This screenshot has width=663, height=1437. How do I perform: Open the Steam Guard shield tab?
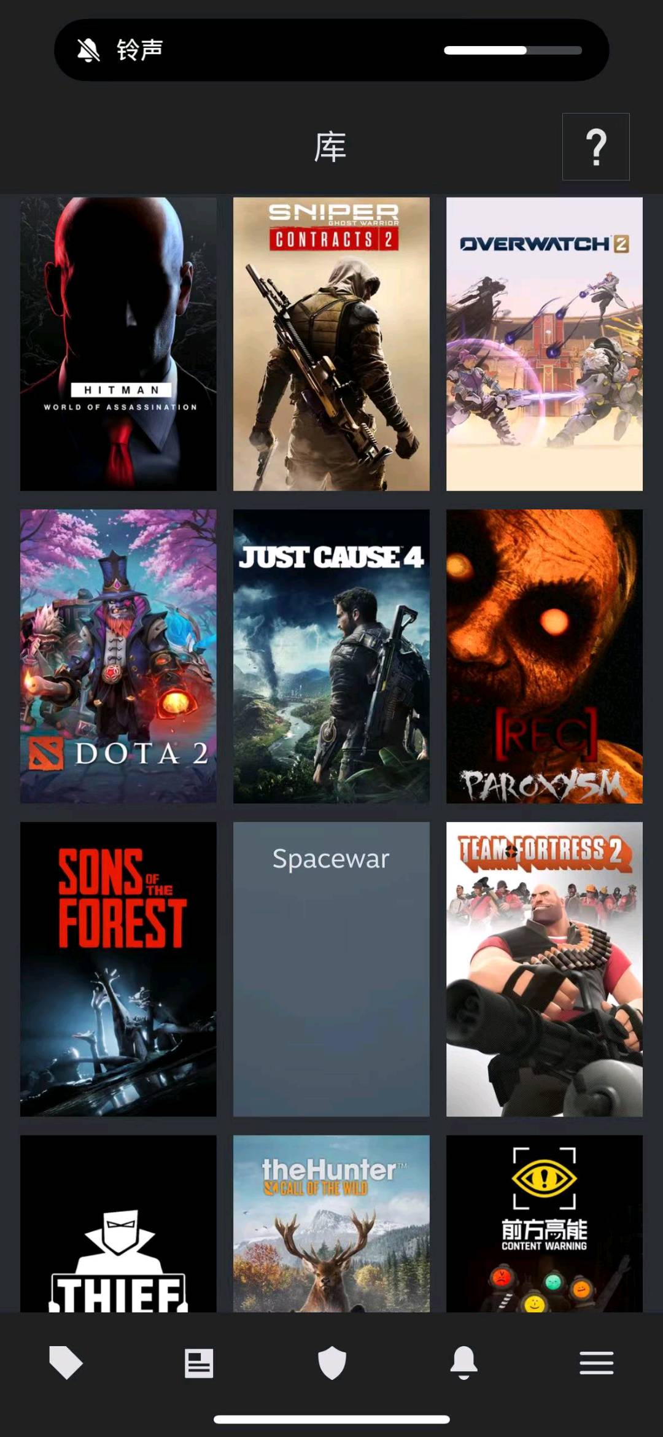331,1363
